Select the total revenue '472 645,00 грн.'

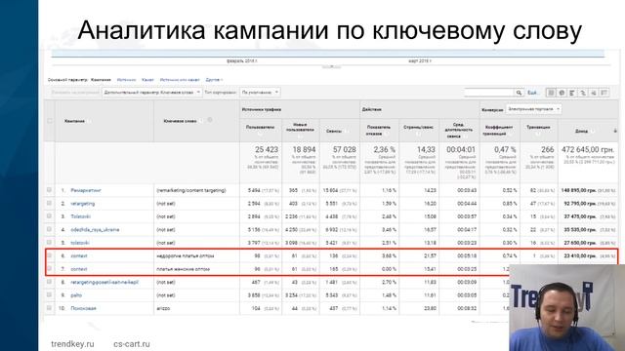coord(588,149)
